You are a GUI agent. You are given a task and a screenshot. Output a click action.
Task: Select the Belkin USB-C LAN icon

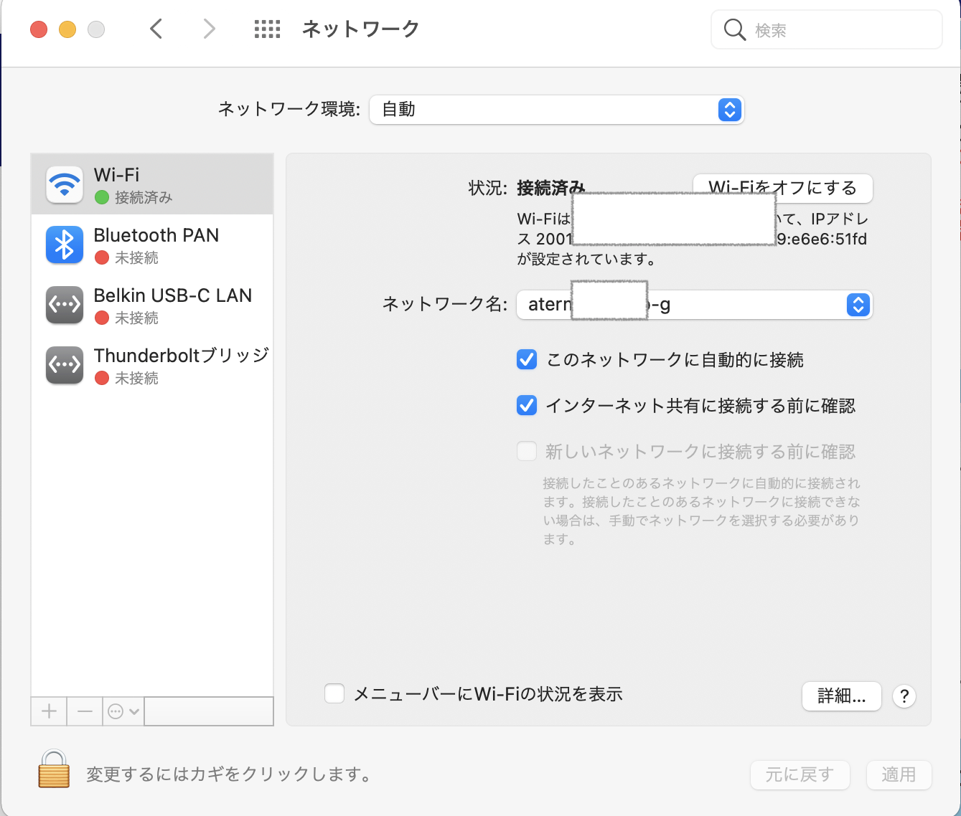pos(65,305)
